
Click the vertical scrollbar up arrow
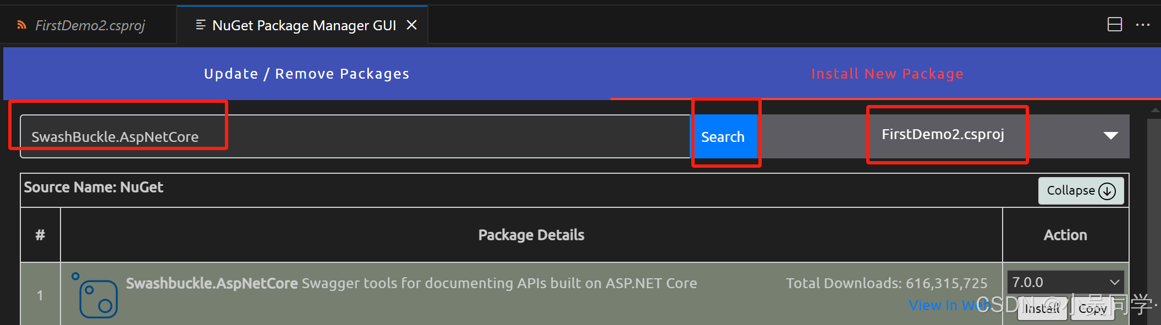click(1155, 111)
